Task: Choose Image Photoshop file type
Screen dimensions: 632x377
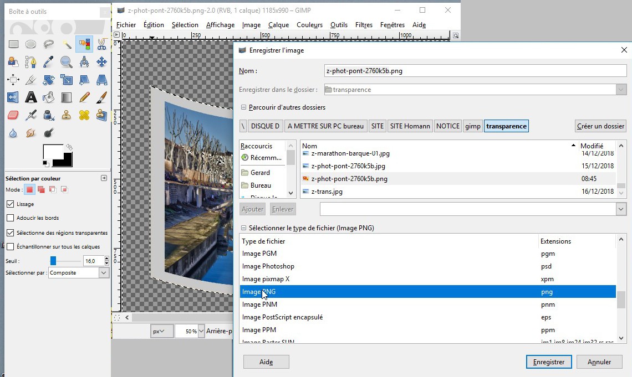Action: point(427,266)
